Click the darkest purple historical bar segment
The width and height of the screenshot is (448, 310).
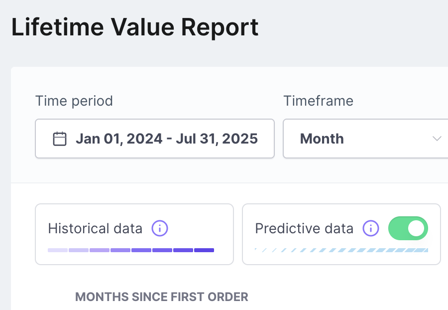pos(204,250)
